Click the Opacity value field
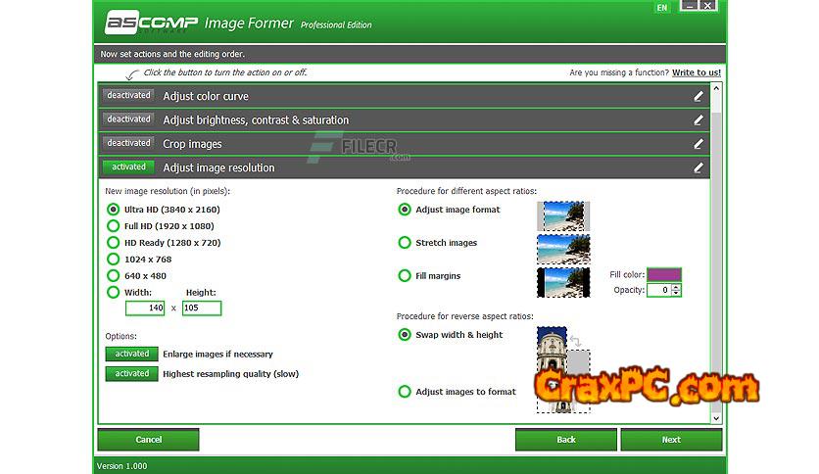Screen dimensions: 819x474 [x=658, y=290]
